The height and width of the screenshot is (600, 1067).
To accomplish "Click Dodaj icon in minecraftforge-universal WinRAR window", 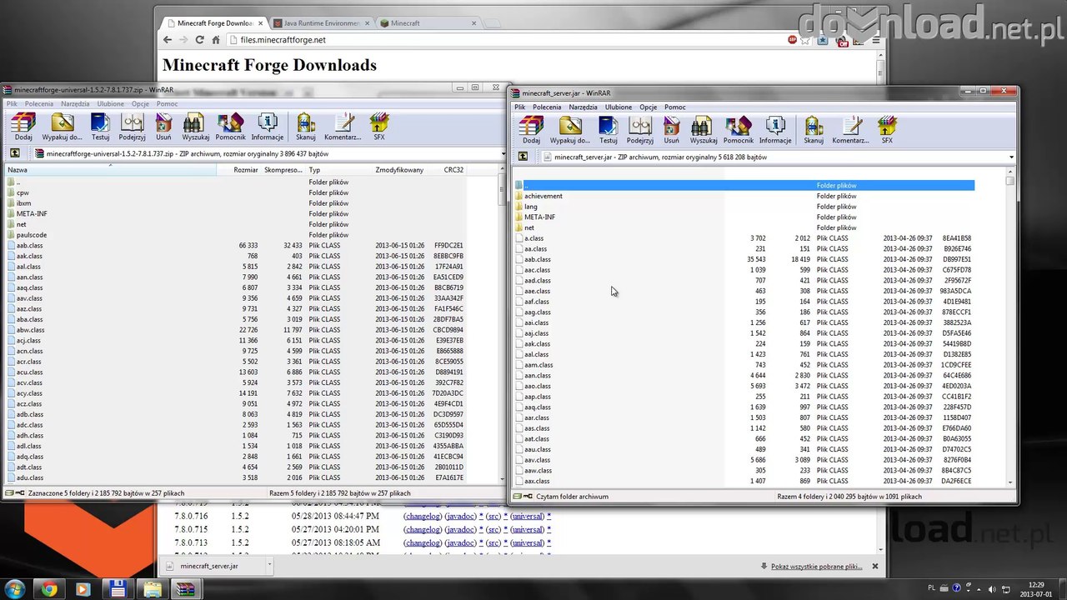I will click(23, 127).
